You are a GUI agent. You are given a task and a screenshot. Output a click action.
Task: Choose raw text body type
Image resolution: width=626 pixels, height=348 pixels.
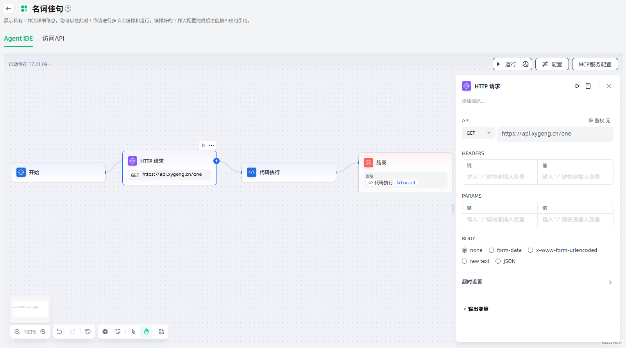point(465,261)
